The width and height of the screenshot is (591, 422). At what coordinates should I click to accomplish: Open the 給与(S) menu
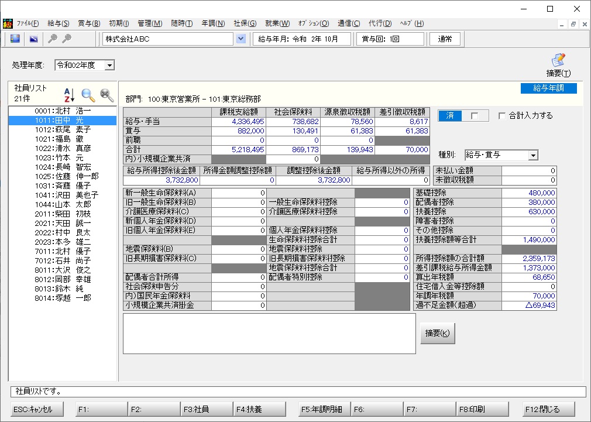(x=58, y=23)
